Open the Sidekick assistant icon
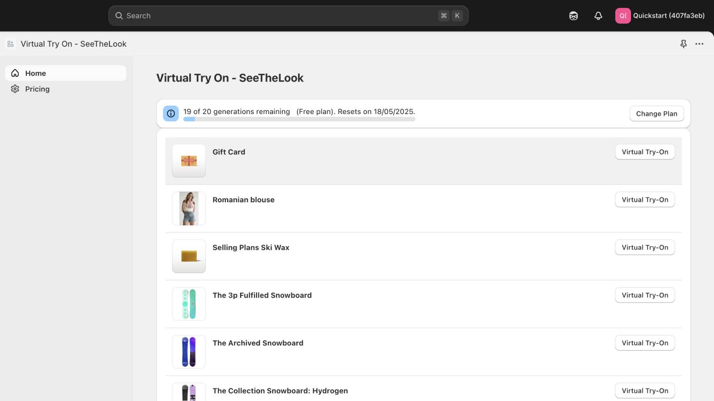Viewport: 714px width, 401px height. [x=573, y=16]
